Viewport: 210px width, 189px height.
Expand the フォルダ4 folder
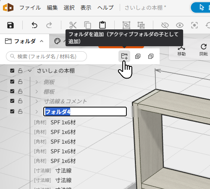coord(37,112)
